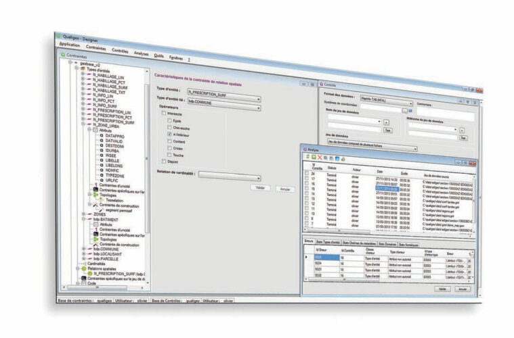The image size is (514, 338).
Task: Check the row checkbox for contrôle 17
Action: pos(307,178)
